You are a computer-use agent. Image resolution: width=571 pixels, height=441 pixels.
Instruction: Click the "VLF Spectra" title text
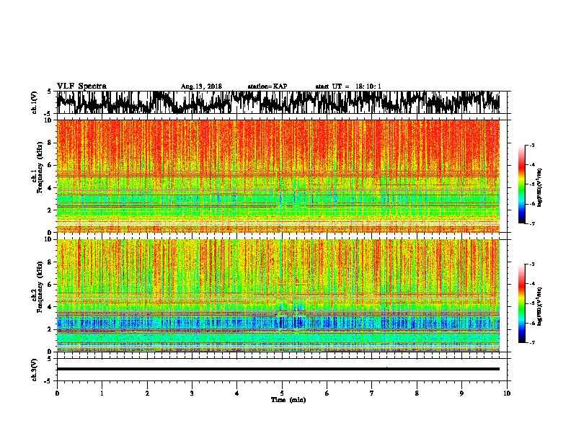(x=81, y=86)
